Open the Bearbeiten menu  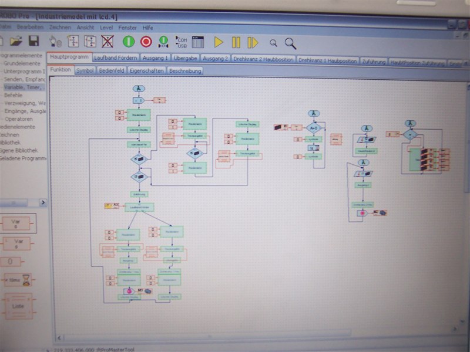pyautogui.click(x=30, y=27)
